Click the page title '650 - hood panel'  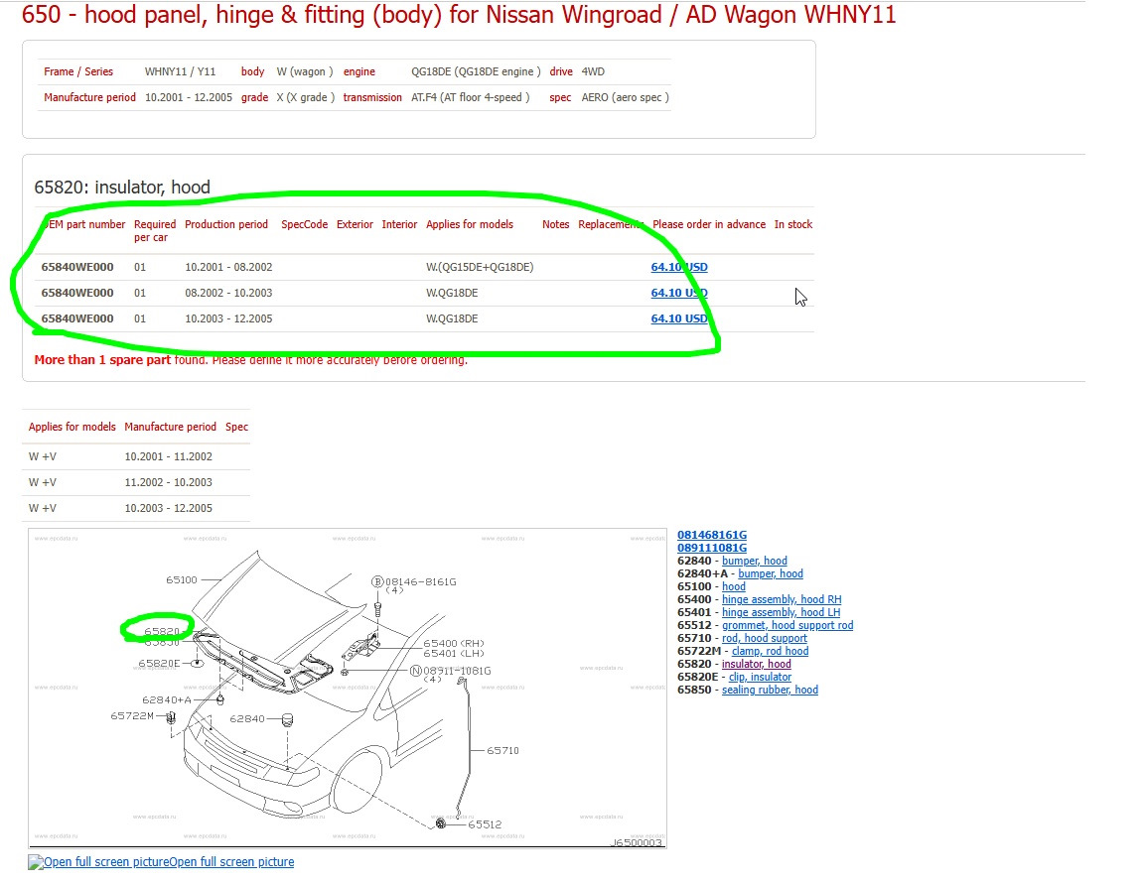tap(458, 15)
